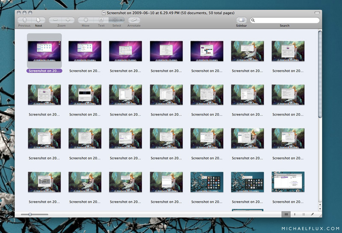
Task: Click the vertical scrollbar thumb
Action: coord(320,75)
